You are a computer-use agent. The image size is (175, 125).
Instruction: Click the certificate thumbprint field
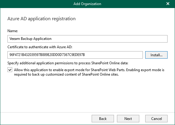click(75, 55)
